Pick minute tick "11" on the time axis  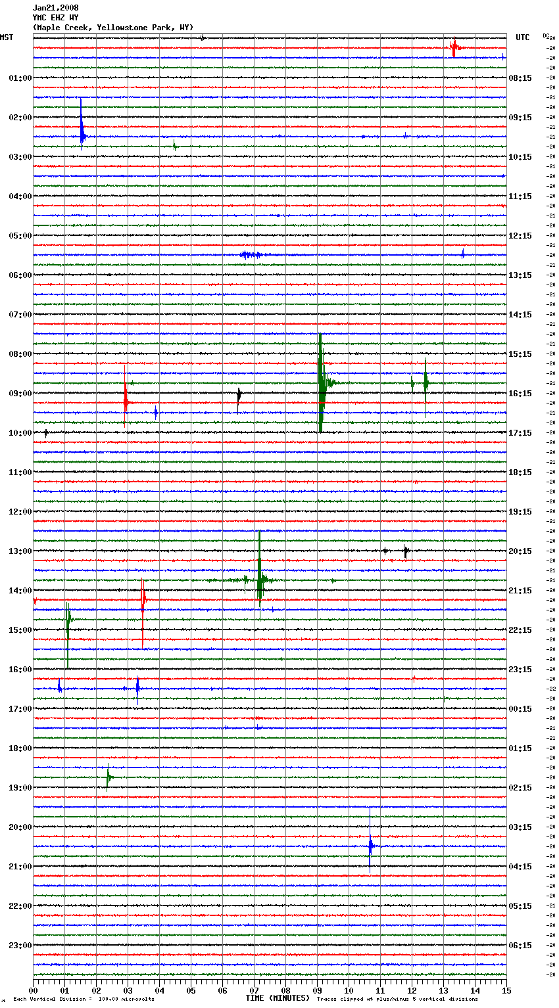[x=380, y=990]
